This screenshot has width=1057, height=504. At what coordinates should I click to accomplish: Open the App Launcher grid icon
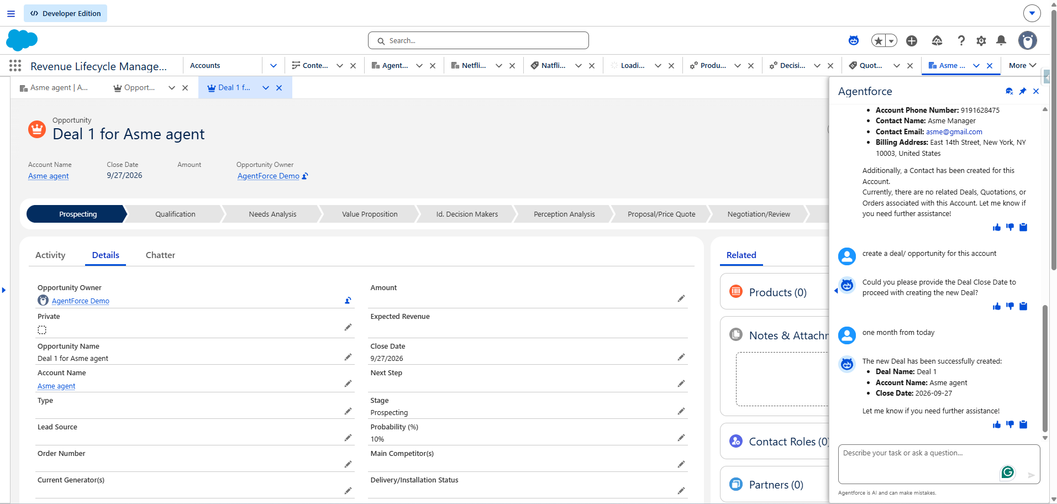[x=15, y=66]
